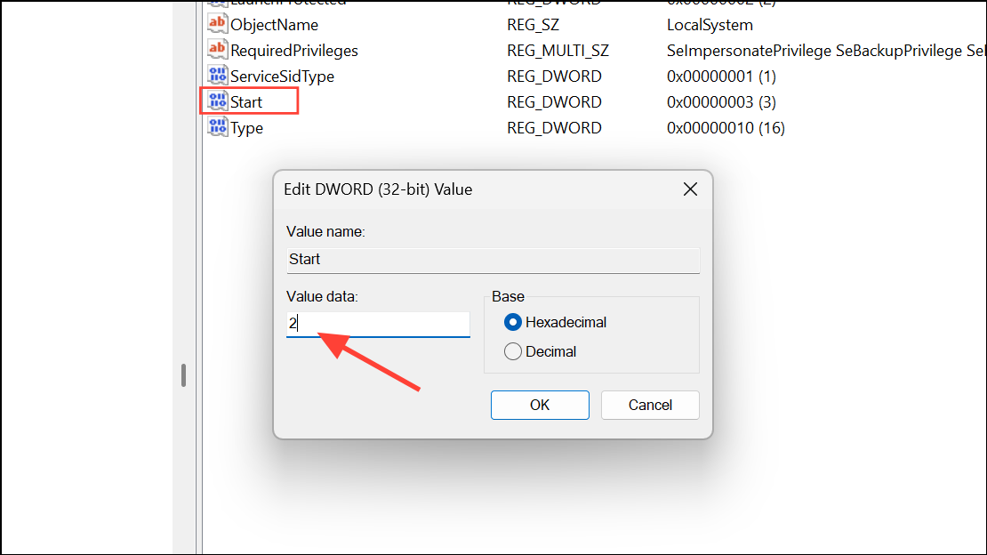This screenshot has height=555, width=987.
Task: Click the RequiredPrivileges string value icon
Action: coord(217,50)
